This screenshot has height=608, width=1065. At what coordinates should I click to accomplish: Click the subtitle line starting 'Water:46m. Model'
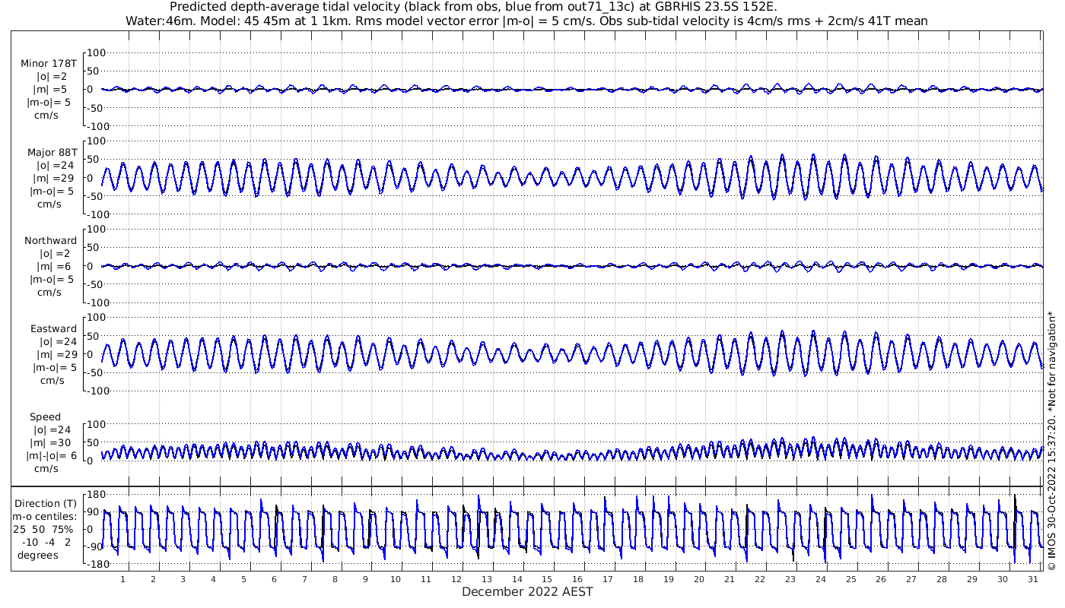pos(526,21)
